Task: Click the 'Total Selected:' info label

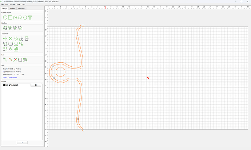Action: pos(8,69)
